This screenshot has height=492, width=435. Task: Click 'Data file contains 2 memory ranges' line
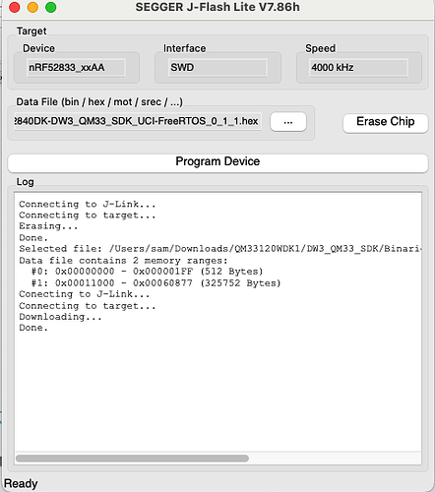coord(123,261)
